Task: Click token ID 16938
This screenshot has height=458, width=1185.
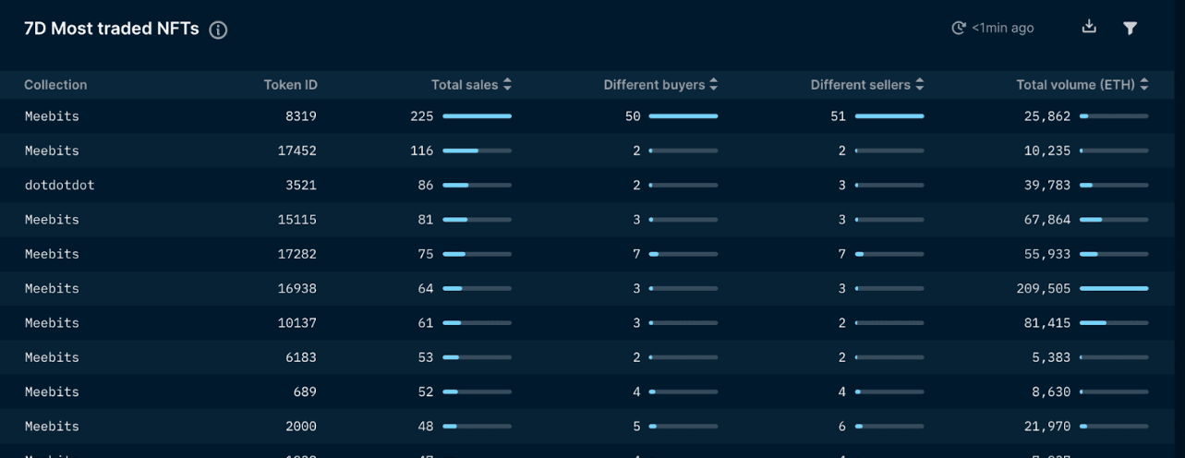Action: (296, 288)
